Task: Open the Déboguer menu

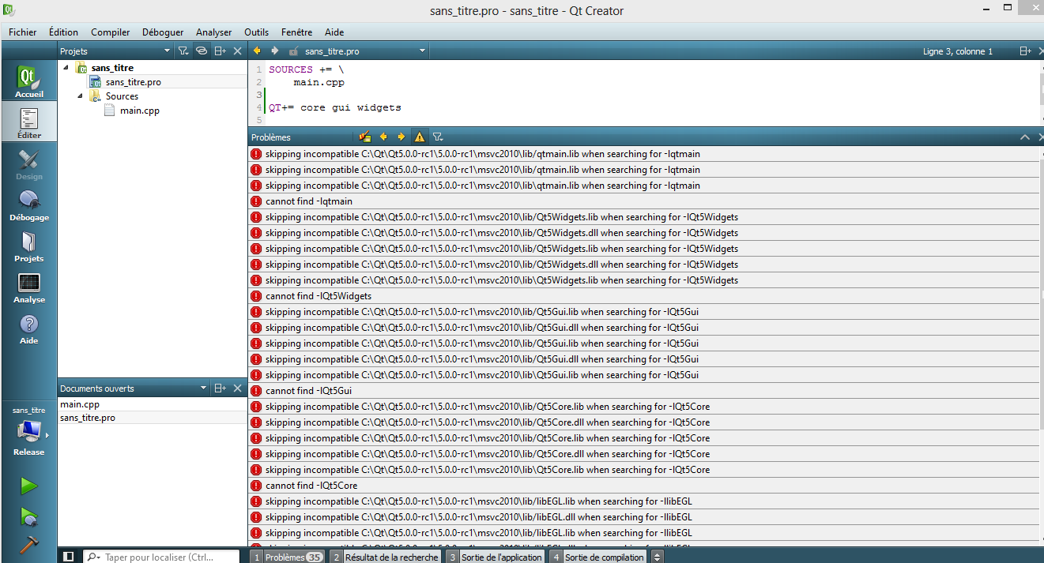Action: click(163, 32)
